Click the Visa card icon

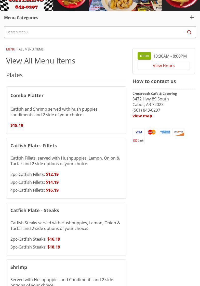tap(139, 132)
